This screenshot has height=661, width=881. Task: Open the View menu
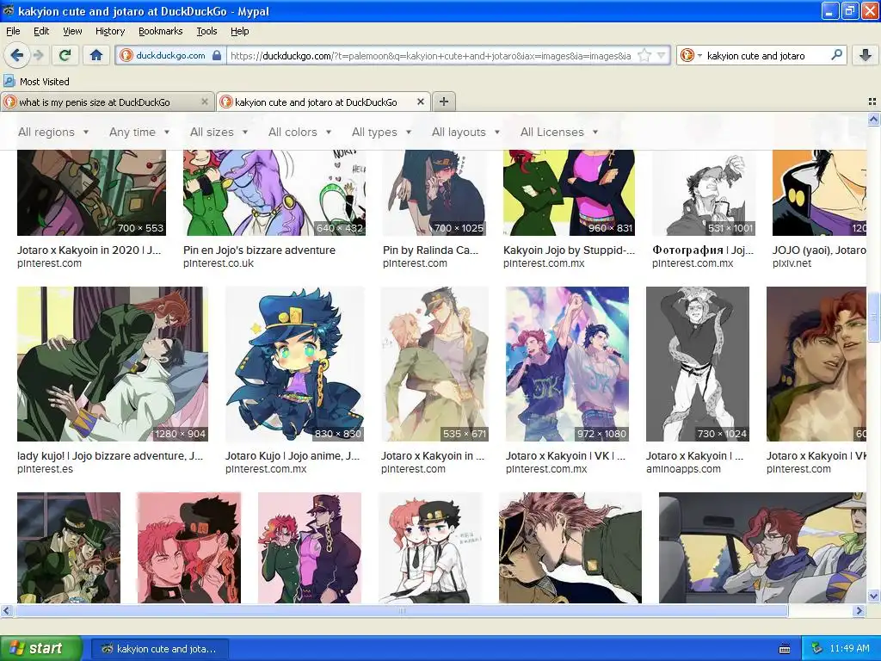click(72, 31)
